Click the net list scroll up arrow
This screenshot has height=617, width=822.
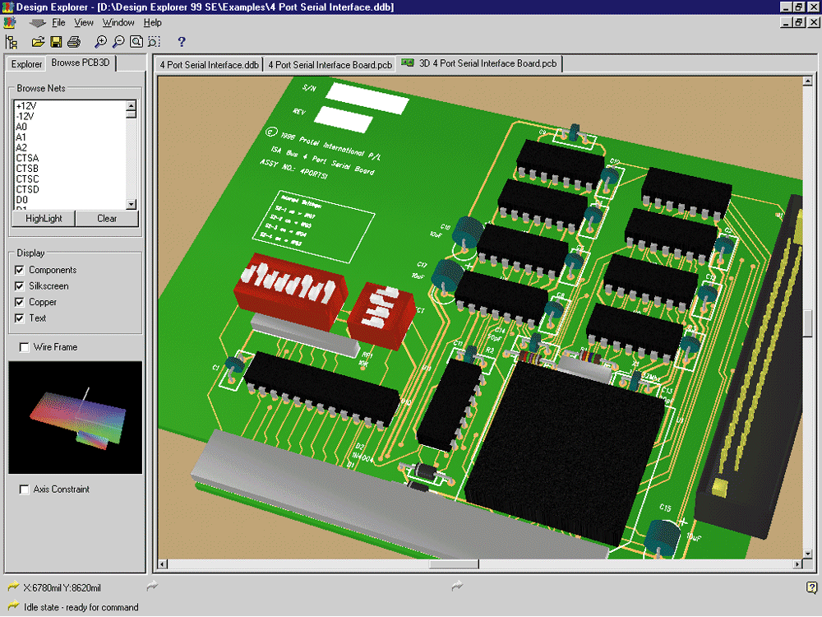(x=132, y=105)
